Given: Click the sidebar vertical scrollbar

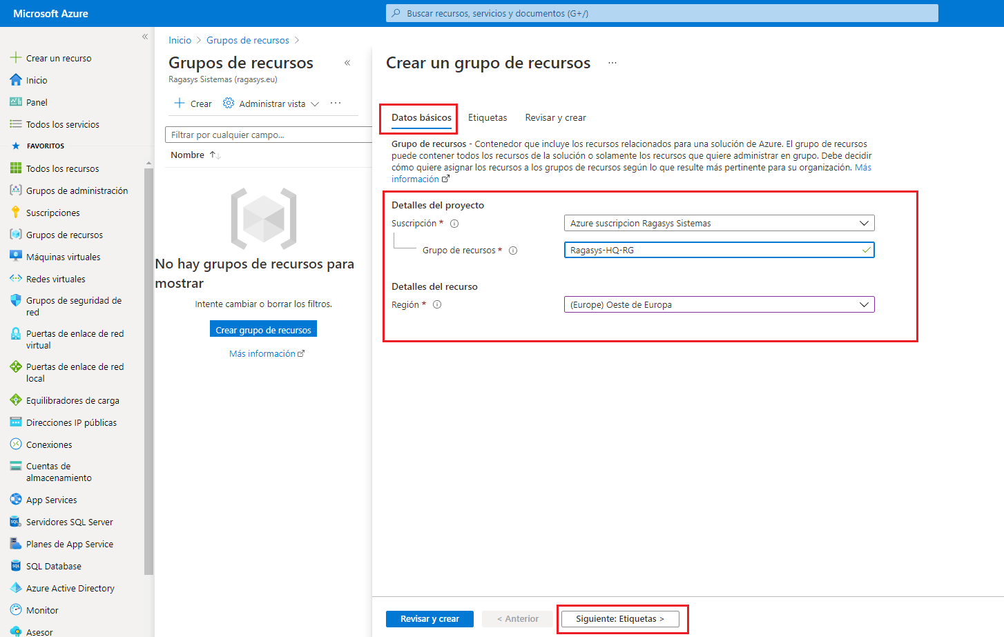Looking at the screenshot, I should [148, 370].
